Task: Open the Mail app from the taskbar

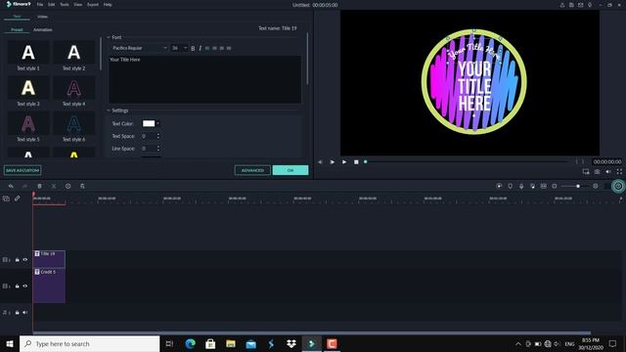Action: pos(250,343)
